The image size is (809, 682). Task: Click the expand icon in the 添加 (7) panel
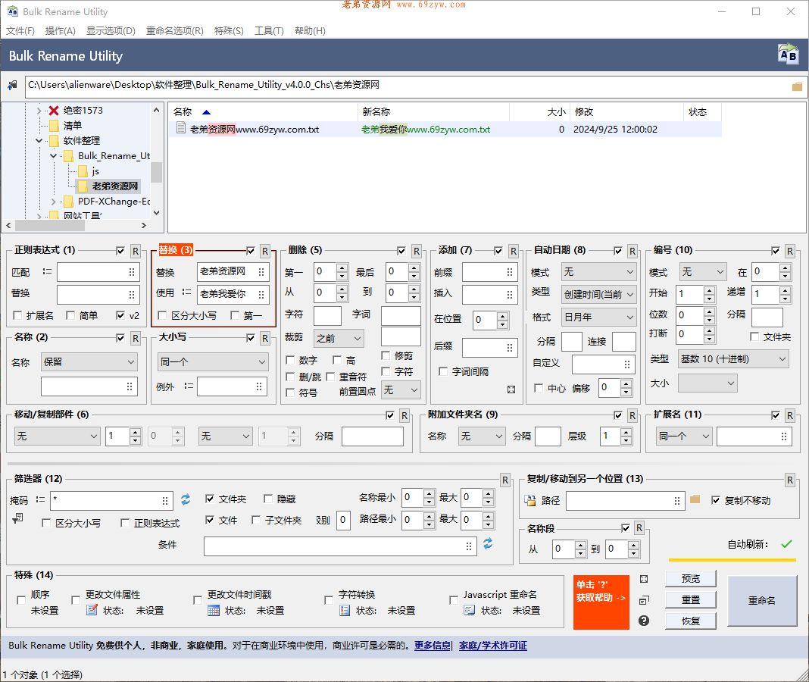pos(511,389)
